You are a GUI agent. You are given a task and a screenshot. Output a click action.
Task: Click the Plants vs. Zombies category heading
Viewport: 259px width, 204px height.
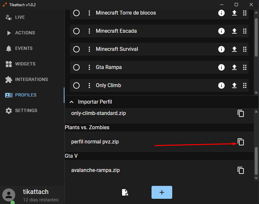point(87,128)
